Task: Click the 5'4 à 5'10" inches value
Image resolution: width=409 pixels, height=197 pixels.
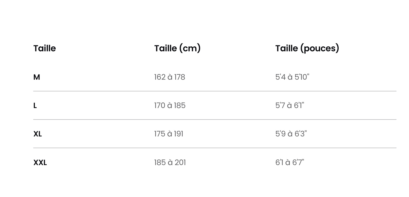Action: point(292,77)
